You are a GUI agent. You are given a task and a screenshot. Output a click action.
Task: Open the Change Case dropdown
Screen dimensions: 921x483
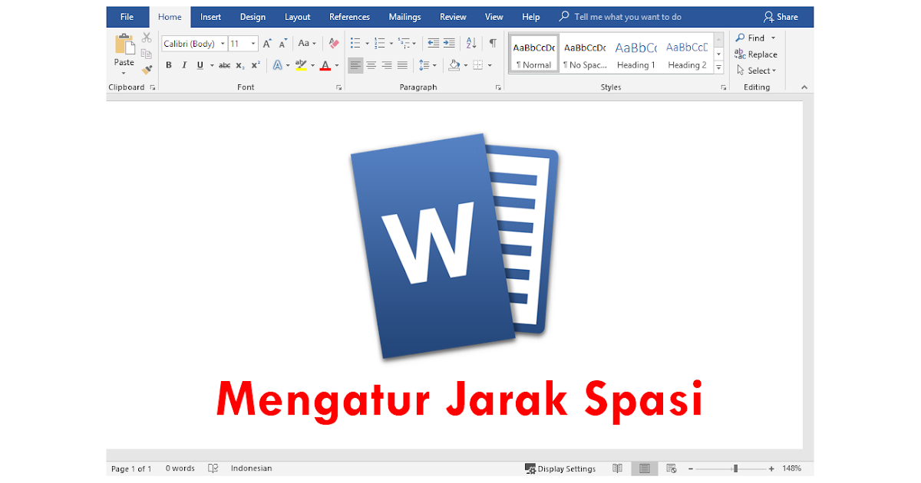pyautogui.click(x=307, y=44)
